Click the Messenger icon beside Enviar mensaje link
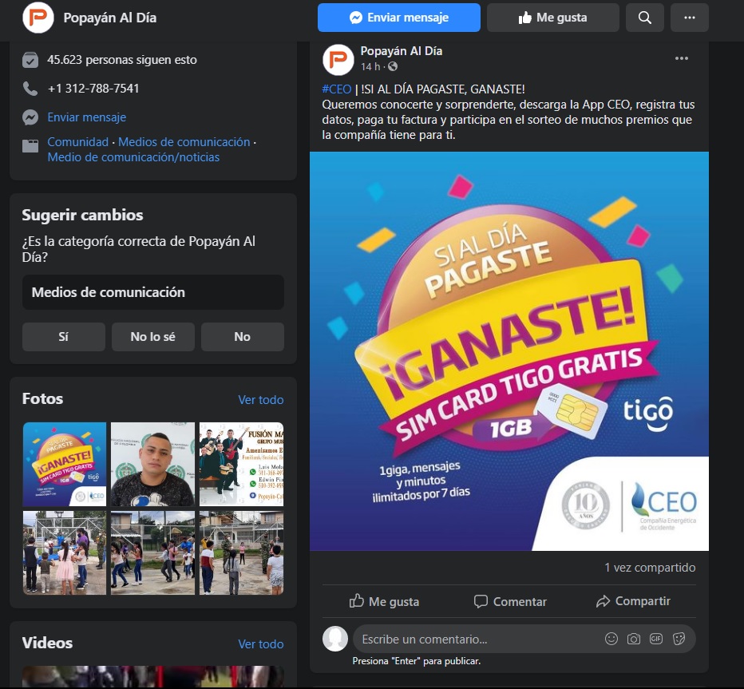This screenshot has width=744, height=689. [30, 117]
